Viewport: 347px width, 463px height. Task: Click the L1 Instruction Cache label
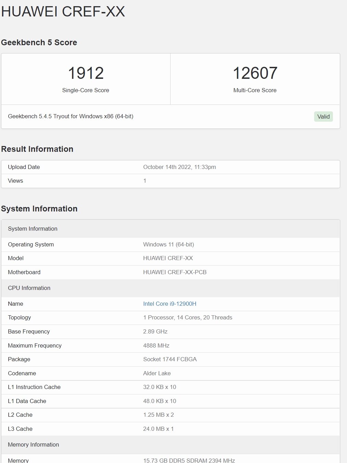34,387
